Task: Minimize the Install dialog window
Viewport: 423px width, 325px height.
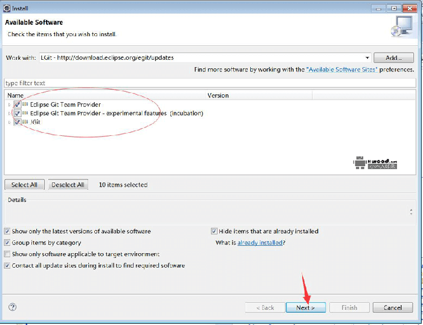Action: click(x=378, y=8)
